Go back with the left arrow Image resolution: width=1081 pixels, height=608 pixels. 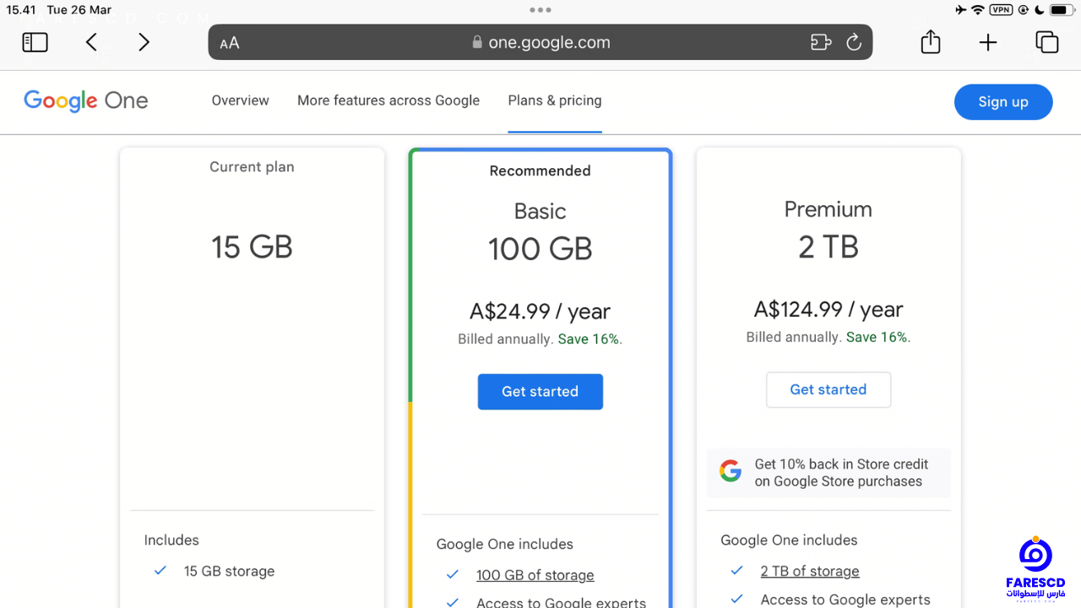[x=91, y=42]
